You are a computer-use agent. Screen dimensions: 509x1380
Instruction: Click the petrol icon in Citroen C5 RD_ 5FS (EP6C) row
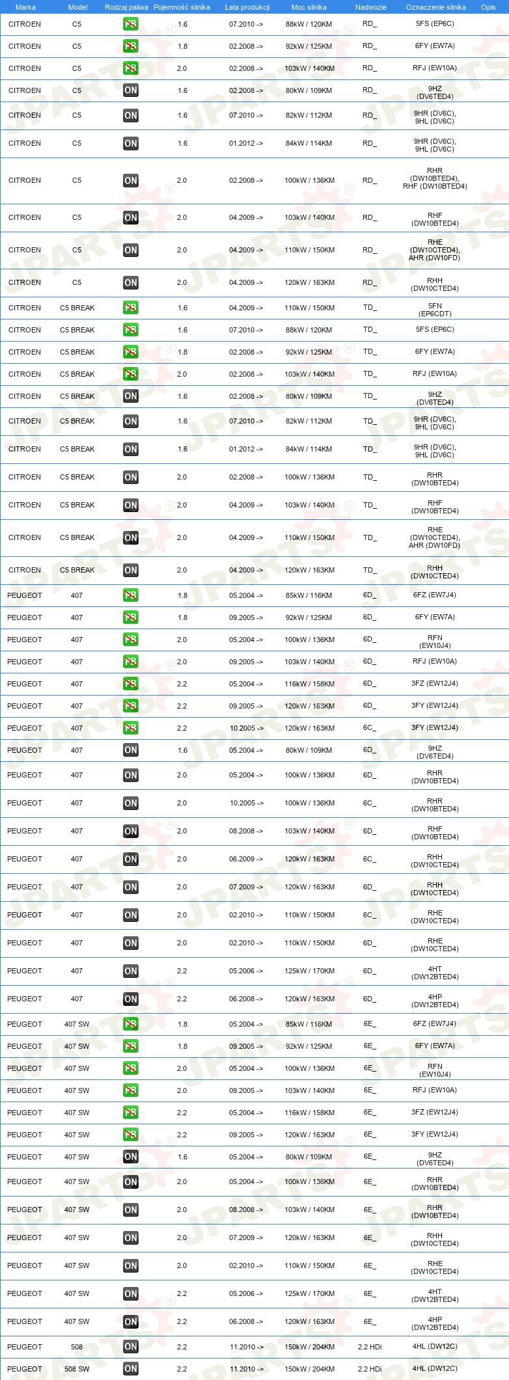130,24
